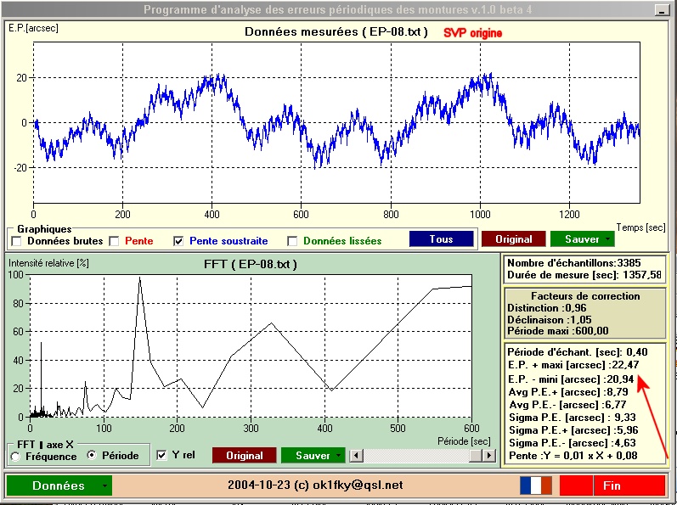Click the upper Original button for measured data
The image size is (677, 505).
(x=514, y=238)
